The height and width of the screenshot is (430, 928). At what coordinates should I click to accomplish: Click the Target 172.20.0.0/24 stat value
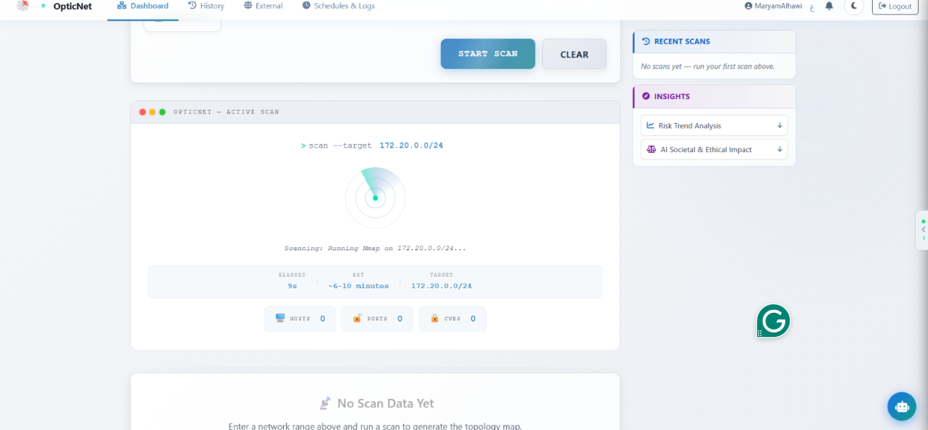point(441,286)
